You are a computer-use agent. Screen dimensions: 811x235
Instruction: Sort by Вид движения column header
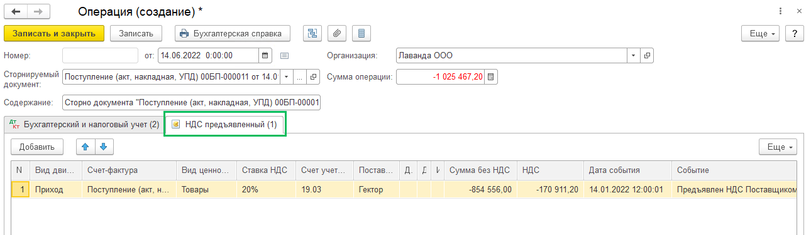(x=57, y=170)
